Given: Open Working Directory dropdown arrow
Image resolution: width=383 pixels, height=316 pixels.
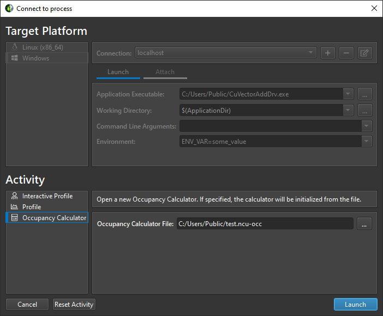Looking at the screenshot, I should [x=348, y=110].
